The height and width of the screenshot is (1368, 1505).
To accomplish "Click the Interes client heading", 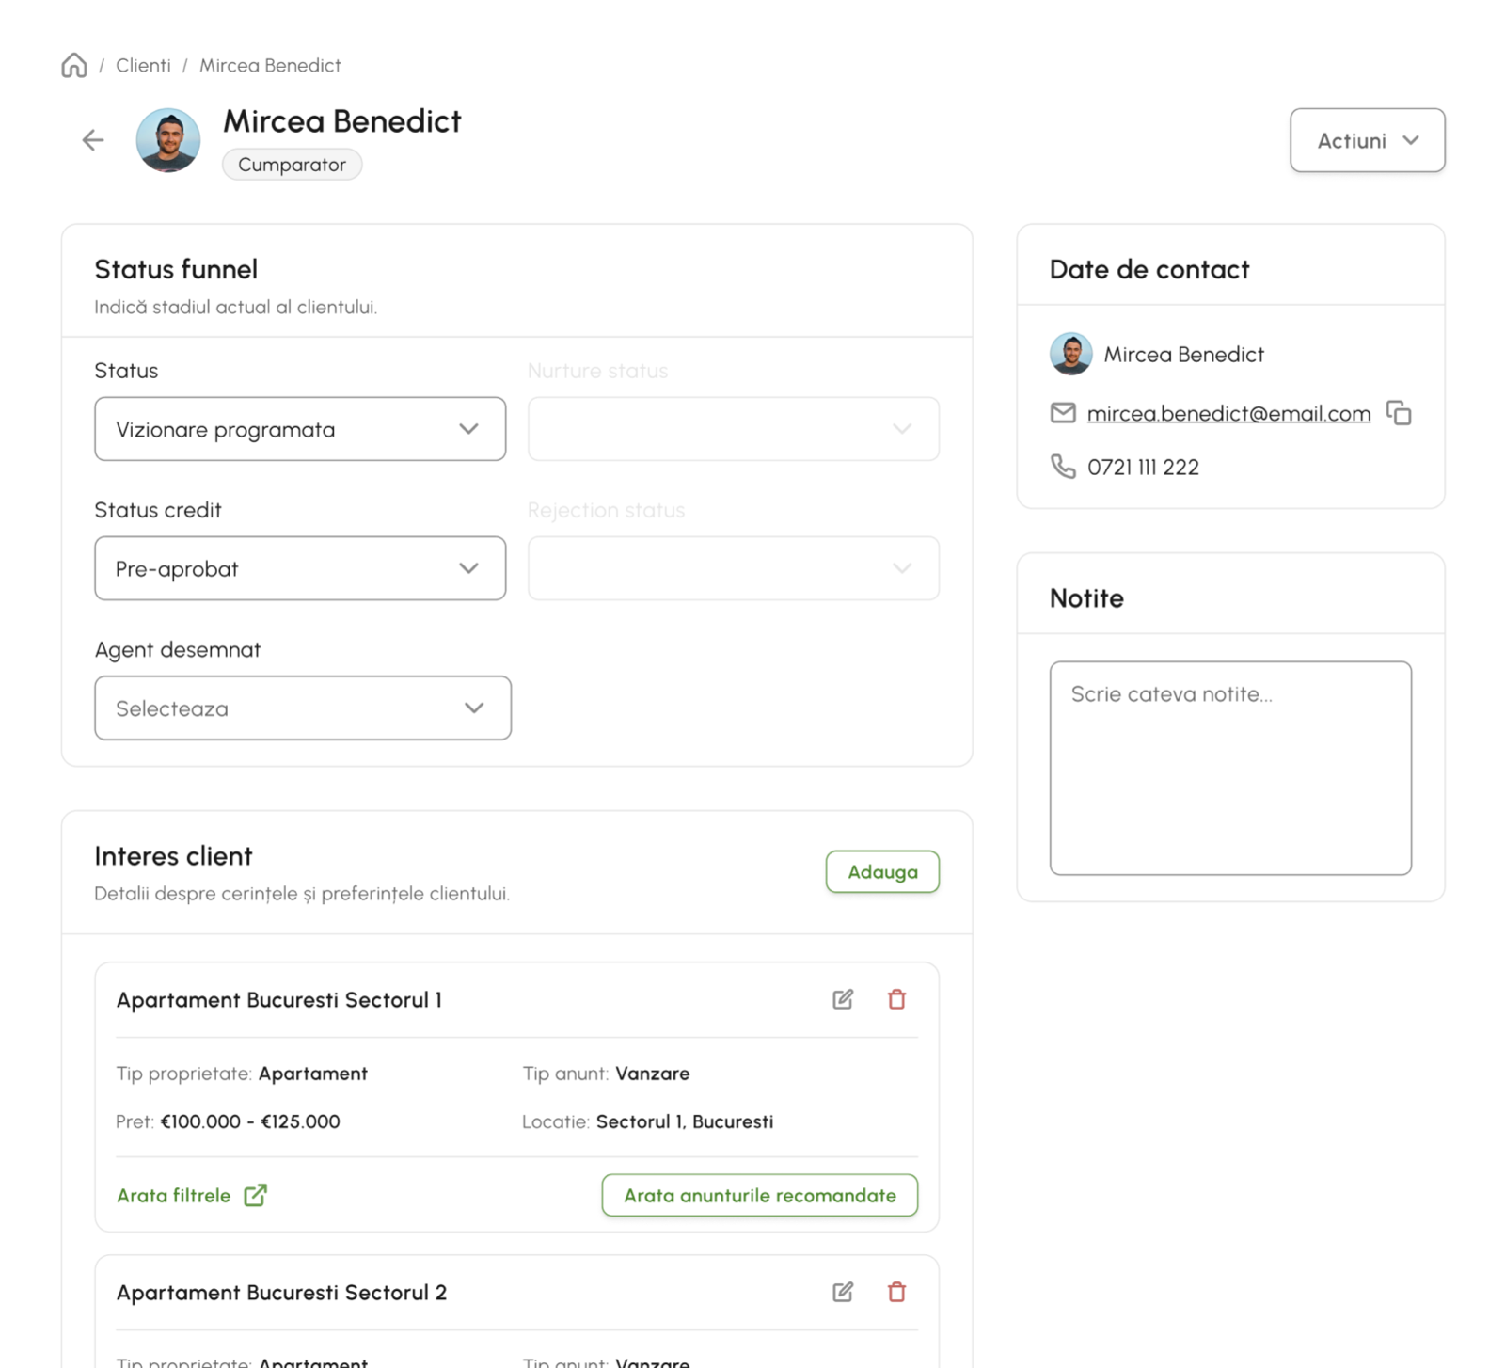I will click(173, 856).
